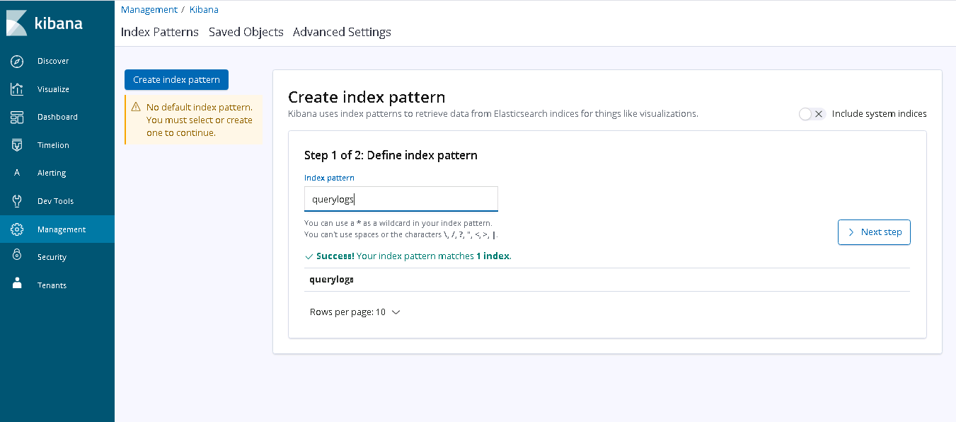Click the 'Index pattern' field label
The width and height of the screenshot is (956, 422).
click(329, 178)
